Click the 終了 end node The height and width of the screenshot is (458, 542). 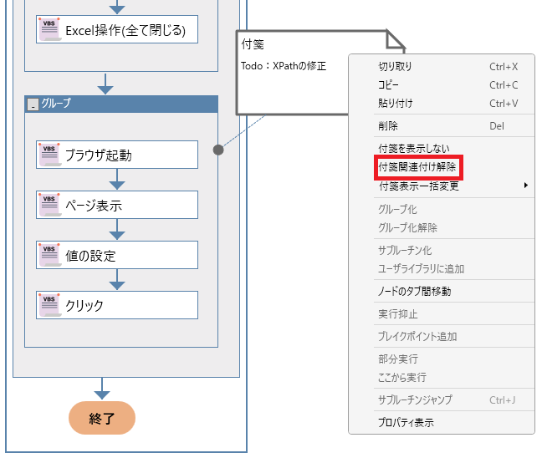[101, 418]
